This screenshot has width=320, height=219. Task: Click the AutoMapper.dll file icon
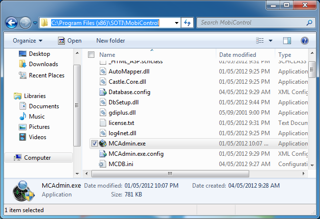tap(103, 72)
